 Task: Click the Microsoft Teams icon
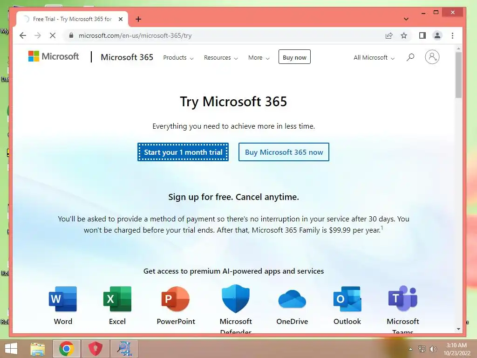click(x=403, y=298)
